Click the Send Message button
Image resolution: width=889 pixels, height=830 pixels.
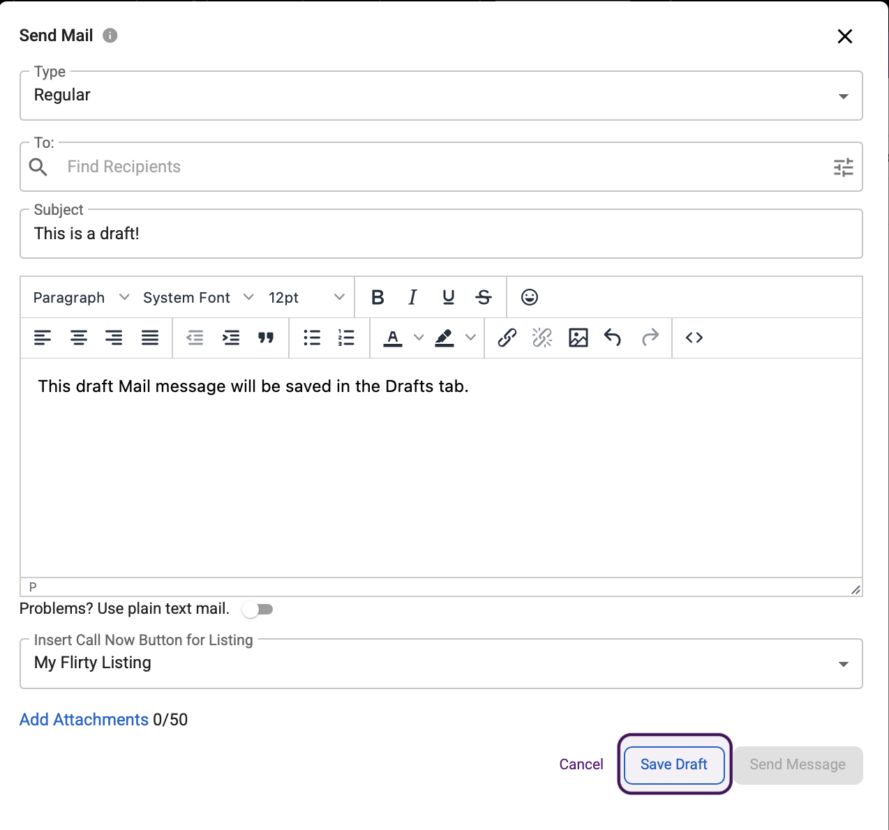click(x=798, y=765)
